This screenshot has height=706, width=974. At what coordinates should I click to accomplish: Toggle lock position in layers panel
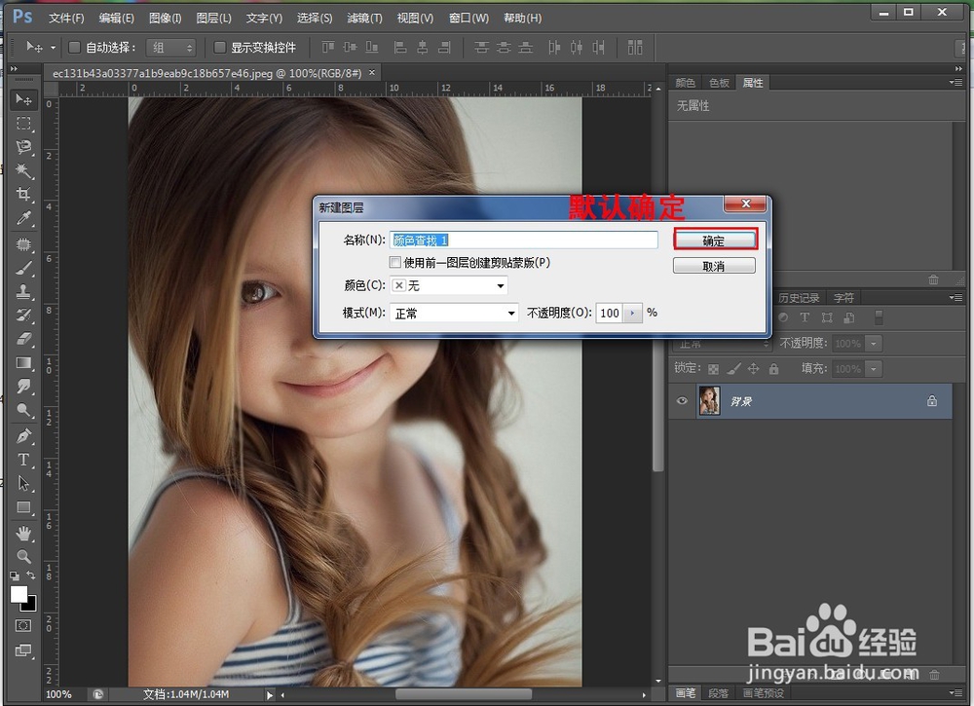coord(754,369)
